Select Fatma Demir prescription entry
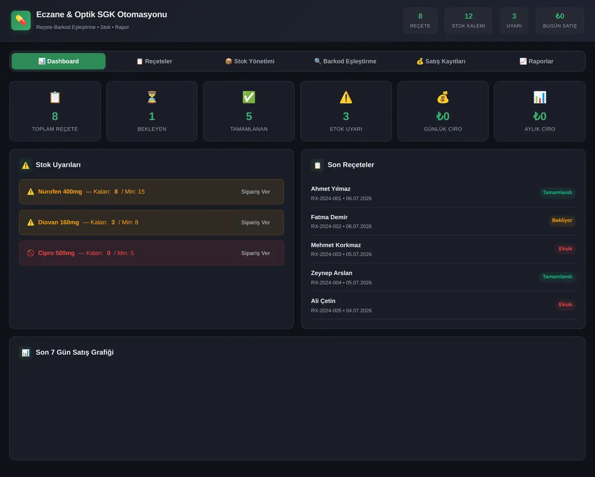The image size is (595, 477). (x=443, y=221)
